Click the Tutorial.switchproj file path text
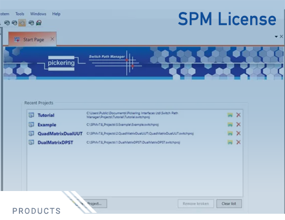The width and height of the screenshot is (285, 220). tap(132, 115)
